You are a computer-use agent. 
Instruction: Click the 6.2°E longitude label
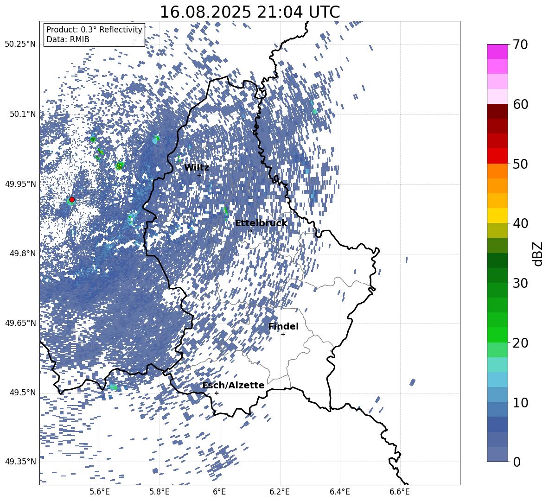coord(280,492)
